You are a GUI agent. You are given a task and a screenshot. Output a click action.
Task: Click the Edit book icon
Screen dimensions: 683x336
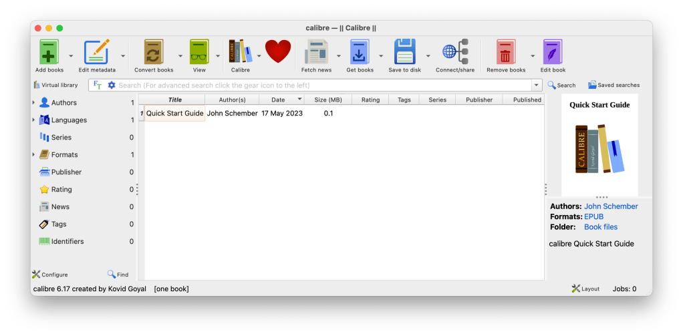553,53
